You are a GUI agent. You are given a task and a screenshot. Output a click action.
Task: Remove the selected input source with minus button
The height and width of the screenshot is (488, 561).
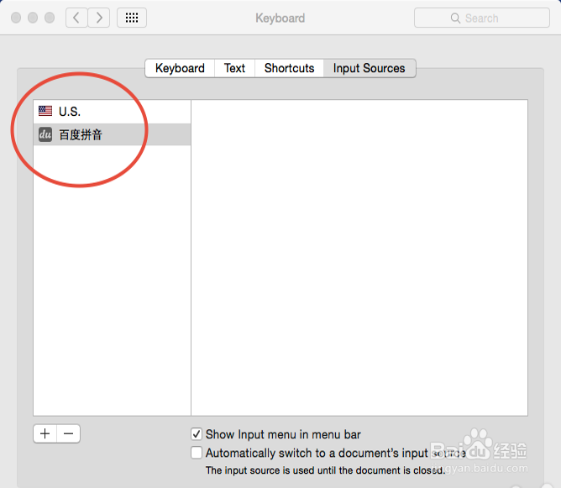(x=68, y=433)
